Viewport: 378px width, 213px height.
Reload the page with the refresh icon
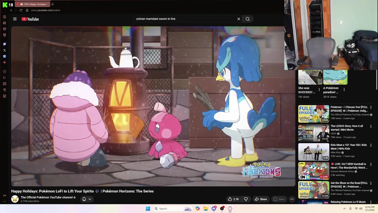point(21,10)
